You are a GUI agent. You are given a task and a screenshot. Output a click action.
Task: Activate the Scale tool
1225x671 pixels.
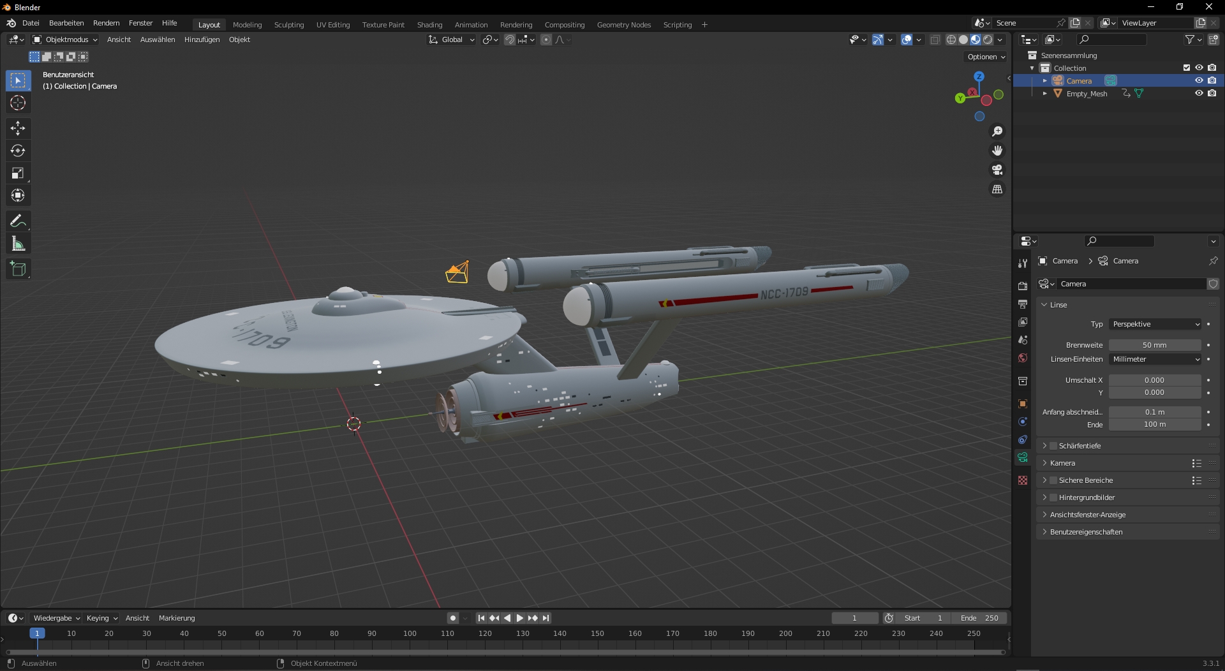click(18, 173)
